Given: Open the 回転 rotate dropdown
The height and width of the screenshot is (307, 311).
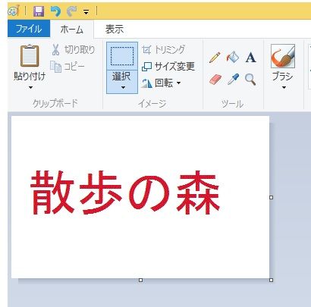Looking at the screenshot, I should (x=161, y=83).
